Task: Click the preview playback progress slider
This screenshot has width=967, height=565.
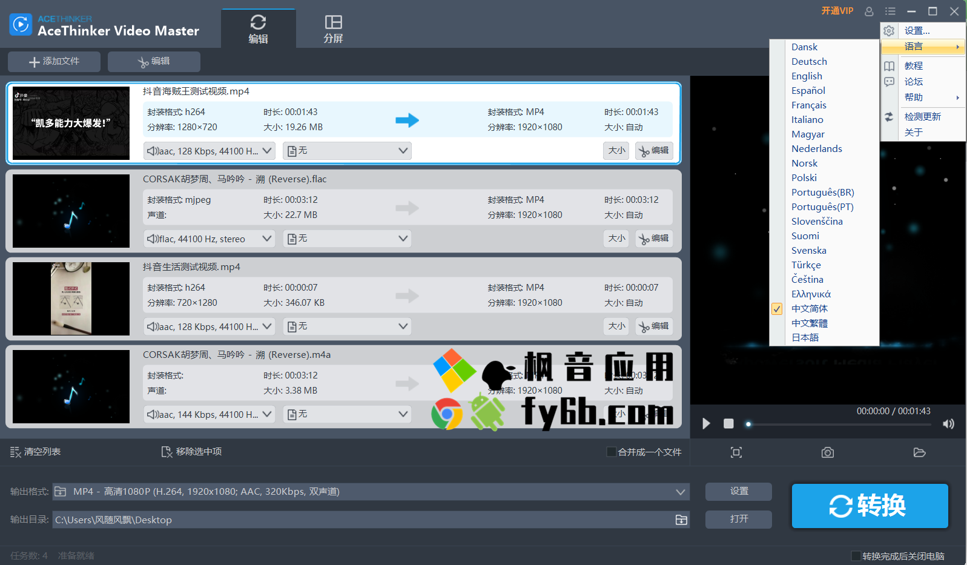Action: pos(839,424)
